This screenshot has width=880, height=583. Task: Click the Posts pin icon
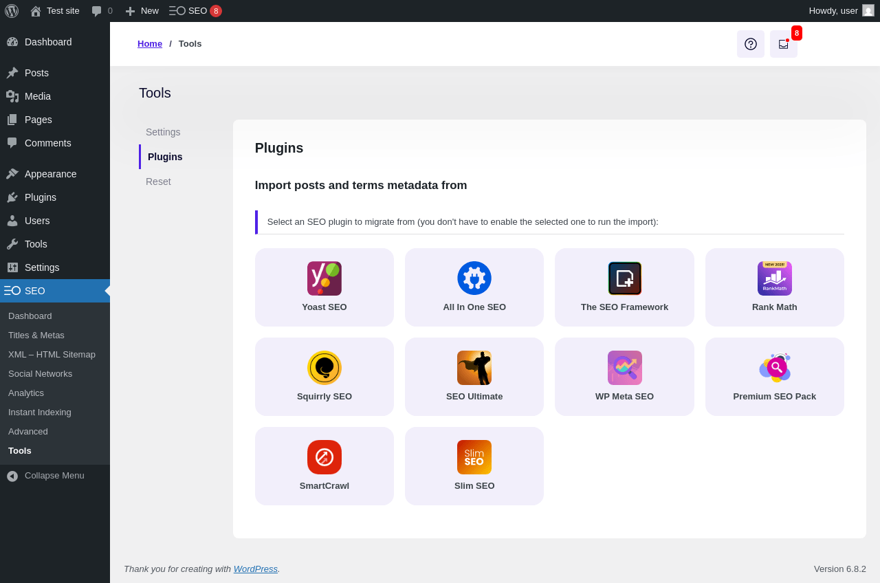tap(12, 73)
